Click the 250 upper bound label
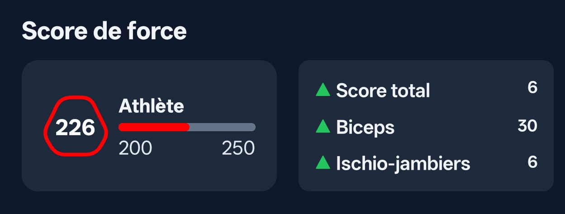The image size is (565, 214). tap(238, 148)
